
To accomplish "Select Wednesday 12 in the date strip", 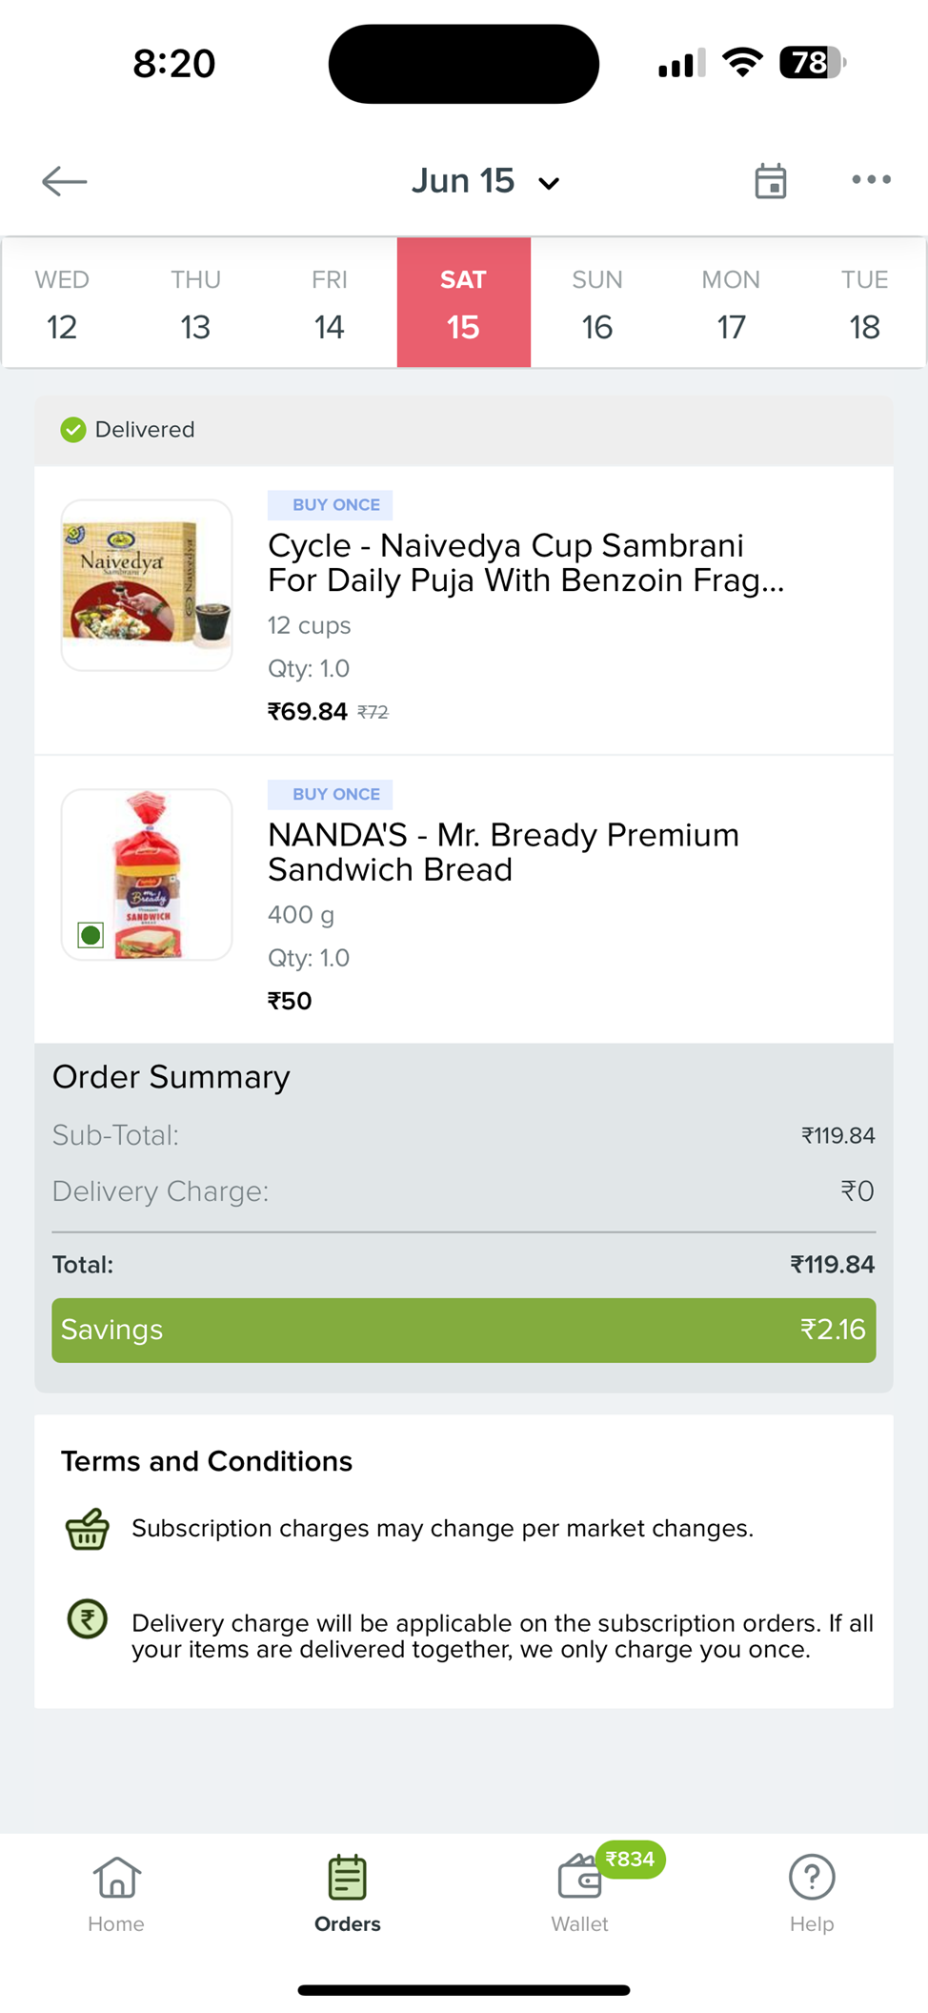I will [x=62, y=304].
